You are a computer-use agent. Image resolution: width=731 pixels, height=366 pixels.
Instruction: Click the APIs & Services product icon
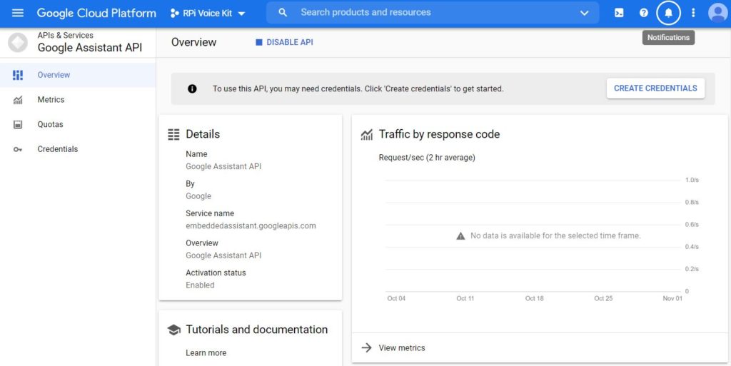tap(18, 42)
